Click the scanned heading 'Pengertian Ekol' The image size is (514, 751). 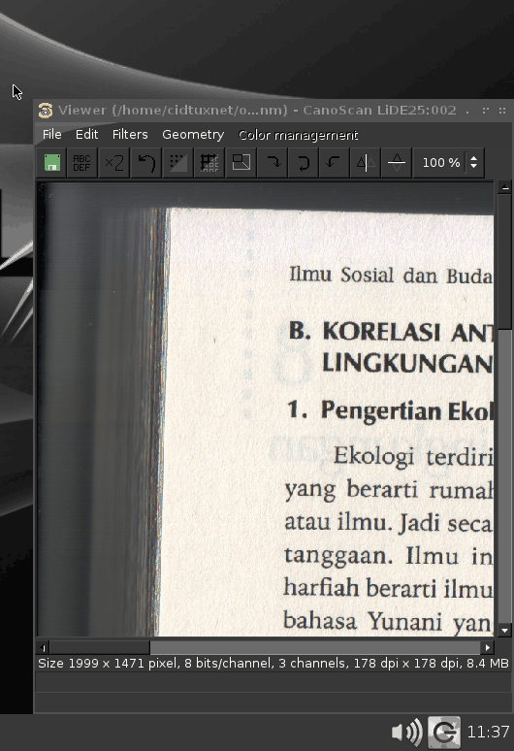click(x=406, y=412)
